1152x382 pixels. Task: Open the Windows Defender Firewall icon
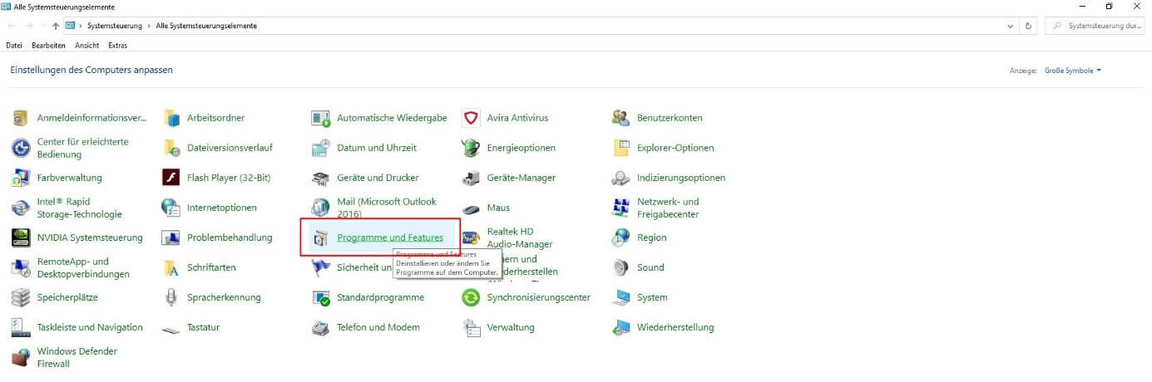22,357
